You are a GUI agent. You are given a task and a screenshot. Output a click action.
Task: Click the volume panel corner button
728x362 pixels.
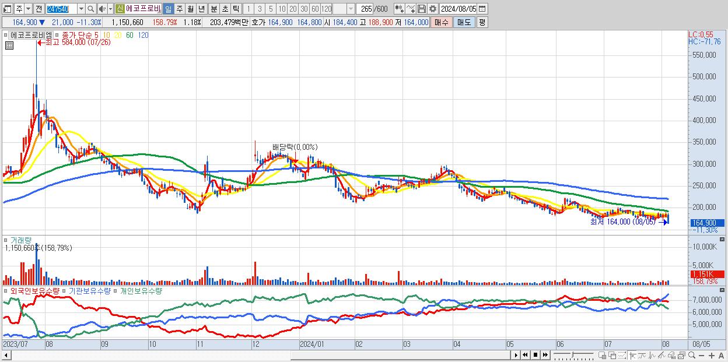(x=723, y=240)
